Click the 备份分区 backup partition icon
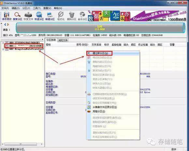The width and height of the screenshot is (189, 151). [x=82, y=16]
